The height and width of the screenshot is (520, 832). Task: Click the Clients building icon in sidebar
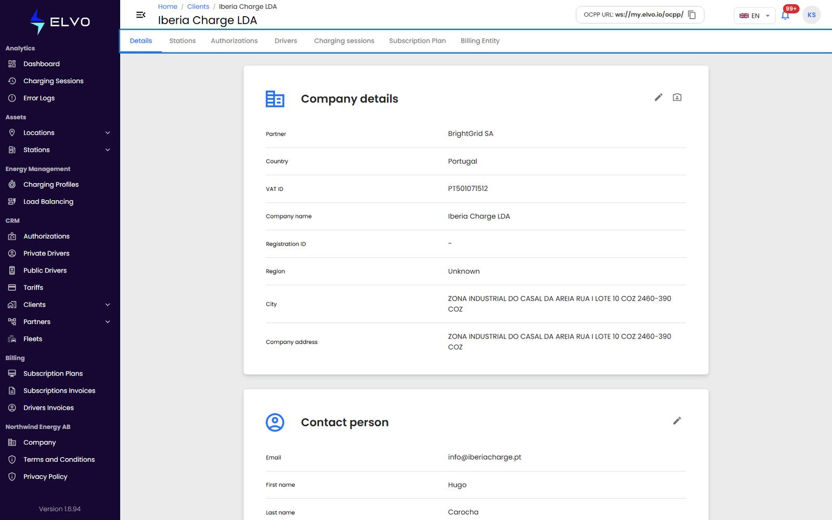(12, 305)
